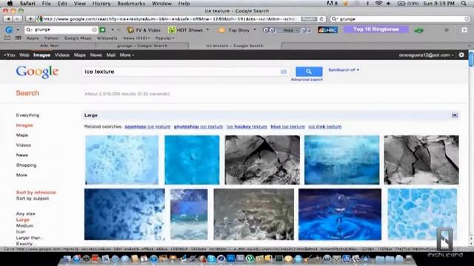Click the green button beside toolbar search
Image resolution: width=474 pixels, height=266 pixels.
(102, 30)
